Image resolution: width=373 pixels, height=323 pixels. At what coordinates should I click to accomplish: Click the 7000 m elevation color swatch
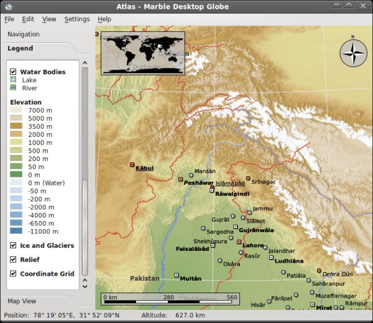tap(16, 110)
